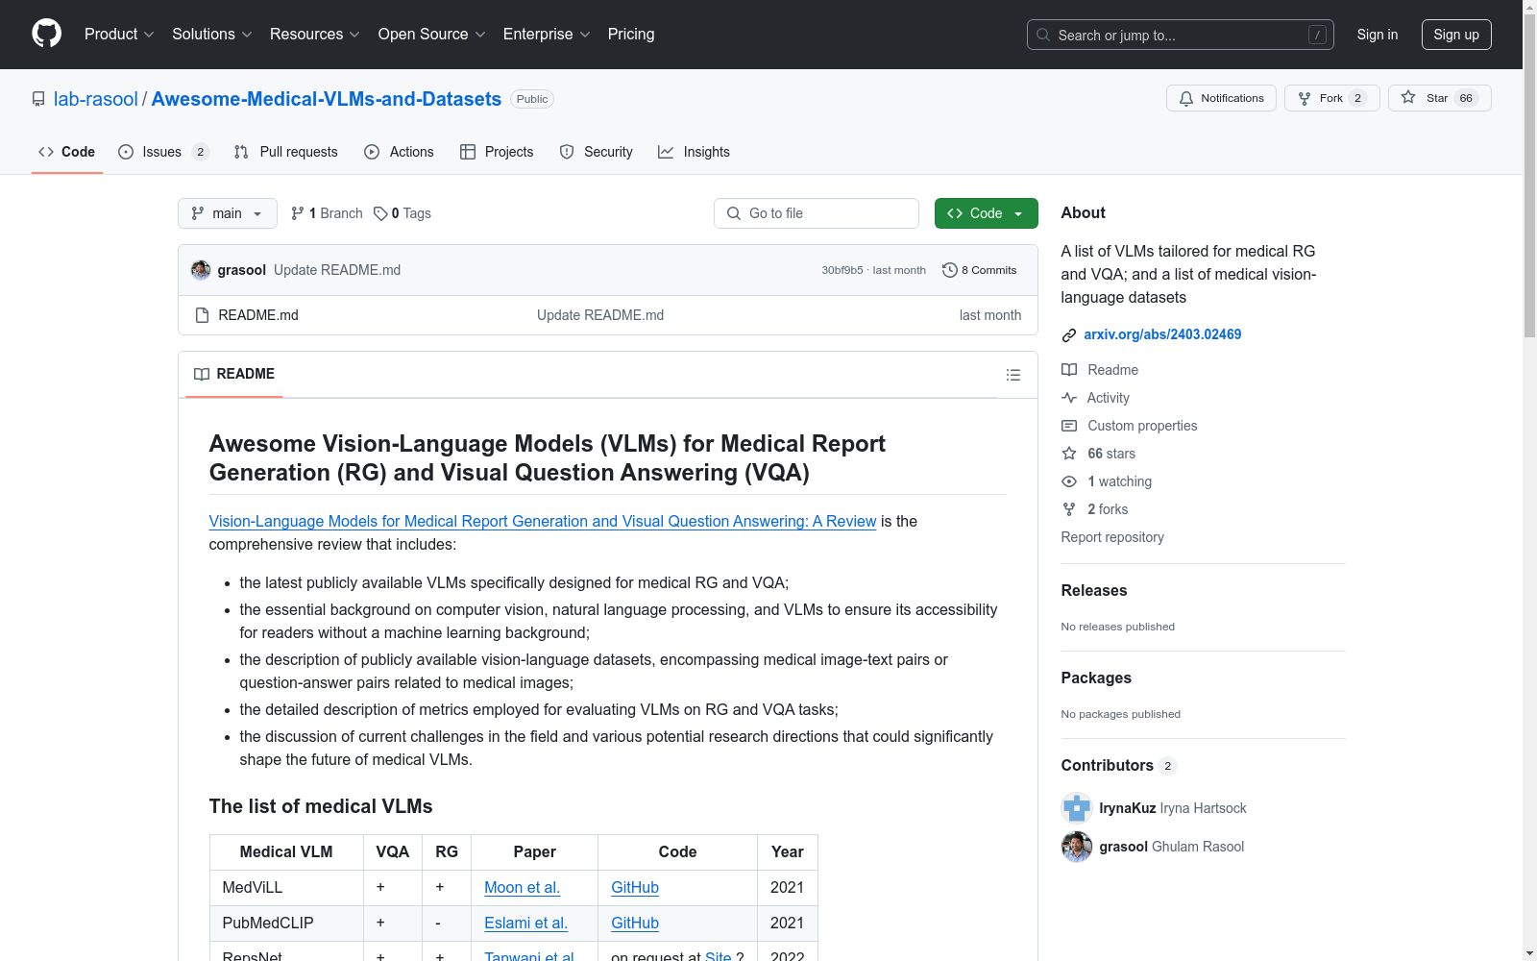Image resolution: width=1537 pixels, height=961 pixels.
Task: Open grasool contributor avatar in the sidebar
Action: [1077, 847]
